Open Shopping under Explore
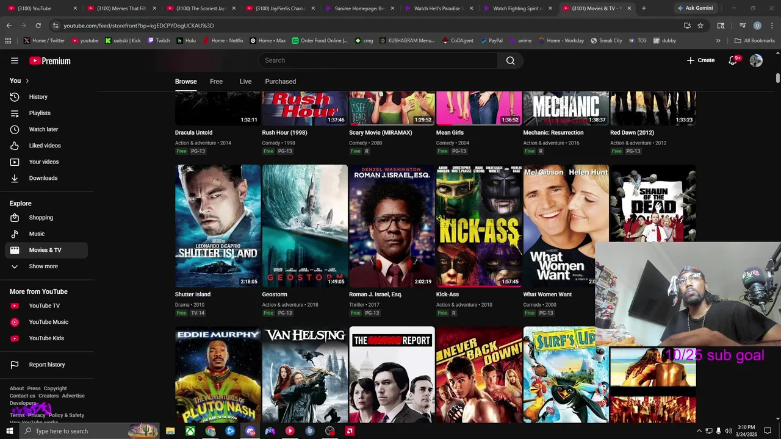This screenshot has width=781, height=439. 46,217
